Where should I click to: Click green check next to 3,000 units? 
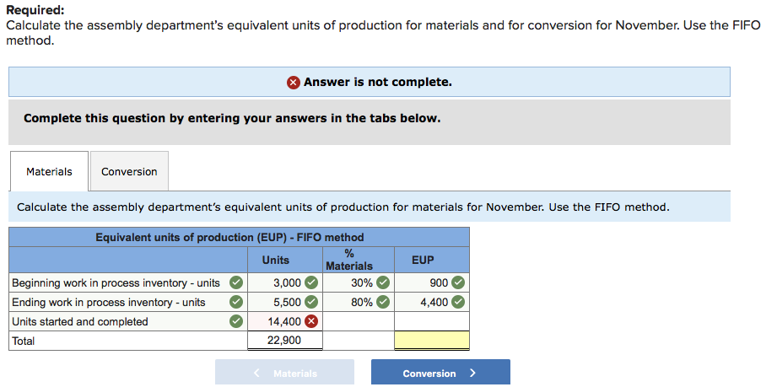click(310, 283)
